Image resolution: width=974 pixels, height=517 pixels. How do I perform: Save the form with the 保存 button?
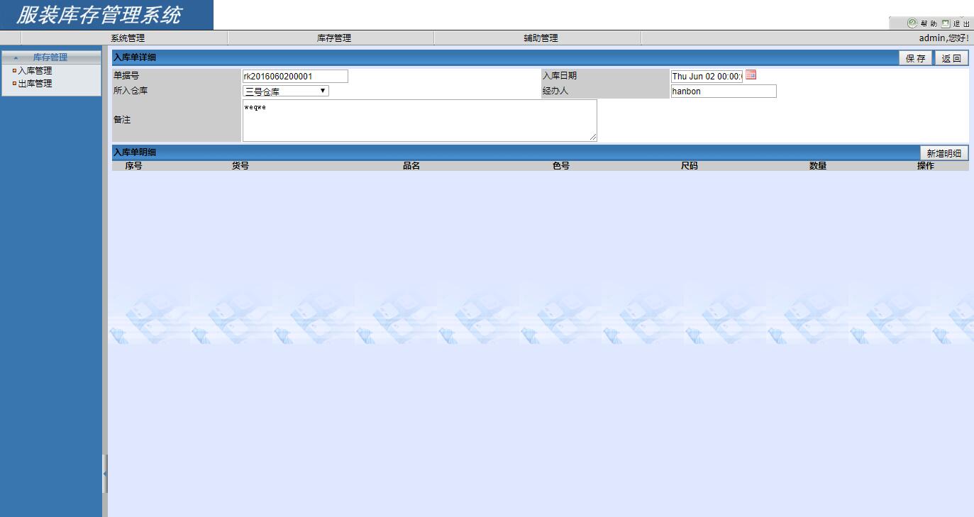pos(915,57)
